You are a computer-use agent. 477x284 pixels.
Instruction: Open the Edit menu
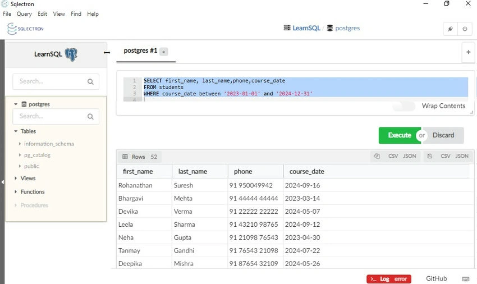tap(42, 14)
